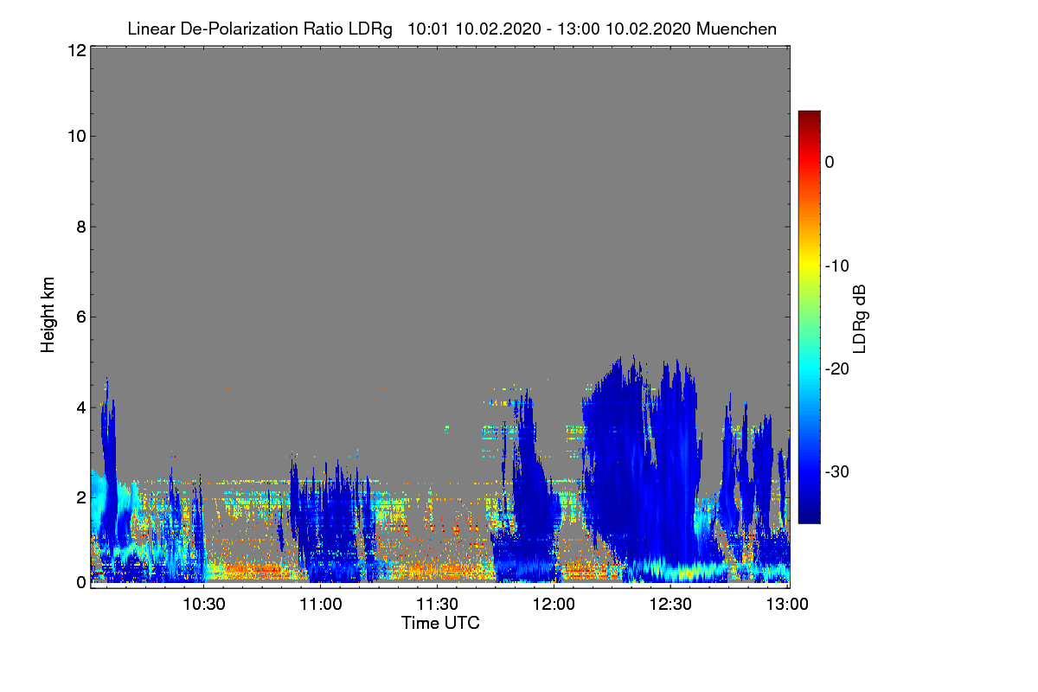This screenshot has width=1038, height=692.
Task: Click the height axis value 10
Action: click(x=75, y=136)
